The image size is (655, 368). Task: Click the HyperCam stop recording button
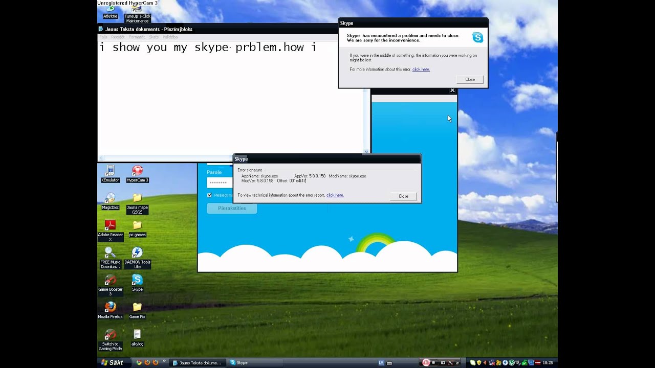click(433, 362)
